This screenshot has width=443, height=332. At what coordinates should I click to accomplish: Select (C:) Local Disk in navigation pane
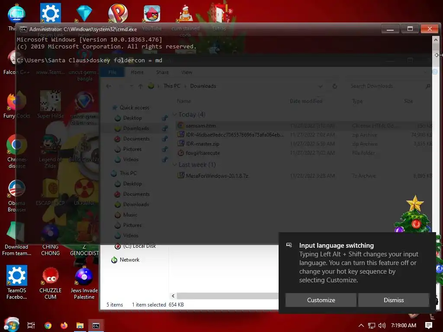139,246
